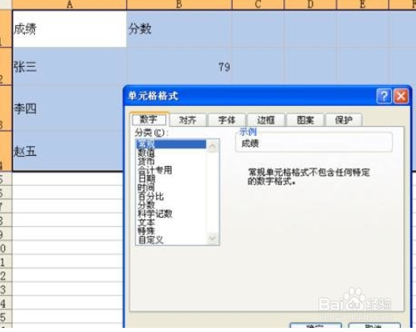Click cell B1 containing 分数
This screenshot has width=416, height=332.
click(x=179, y=29)
